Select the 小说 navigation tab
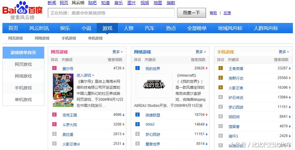This screenshot has height=150, width=295. [86, 28]
